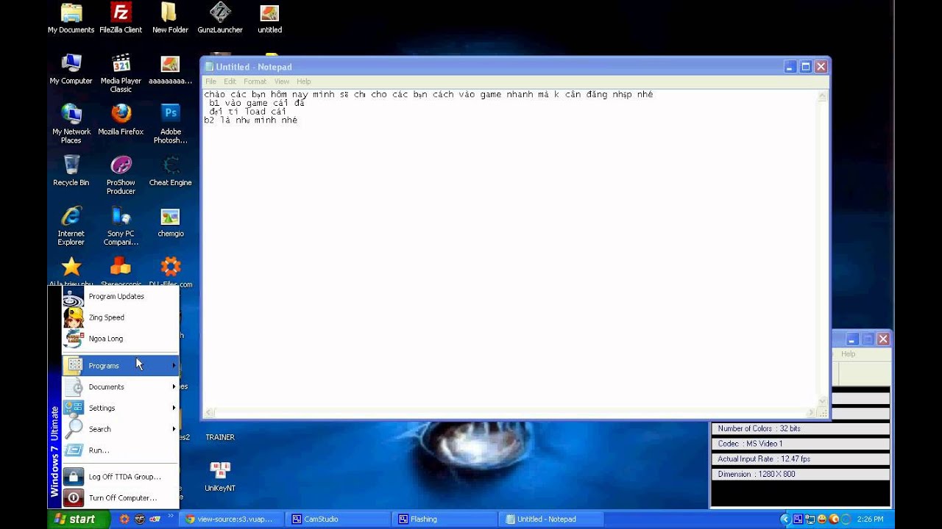Open Help menu in CamStudio window
Screen dimensions: 942x529
pos(849,354)
